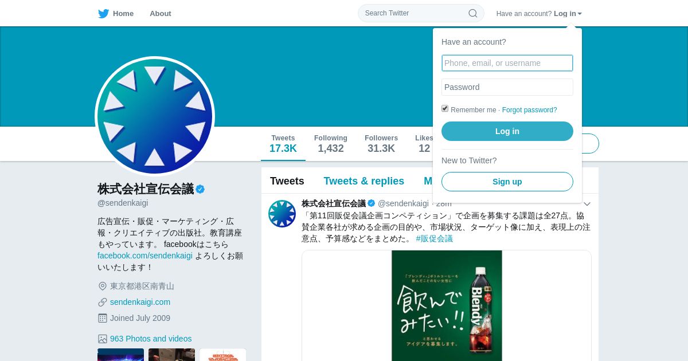
Task: Click the @sendenkaigi handle in the tweet
Action: click(x=403, y=203)
